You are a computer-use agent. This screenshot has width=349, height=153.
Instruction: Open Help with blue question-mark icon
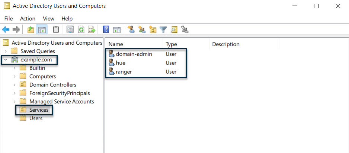(106, 29)
